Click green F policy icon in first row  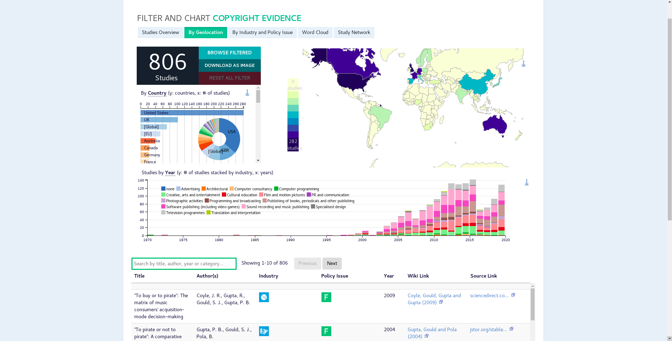tap(326, 297)
